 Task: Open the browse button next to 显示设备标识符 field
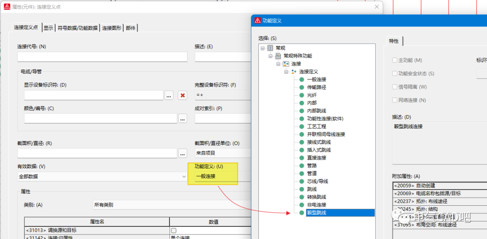coord(169,95)
